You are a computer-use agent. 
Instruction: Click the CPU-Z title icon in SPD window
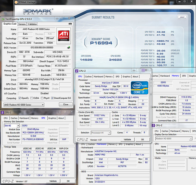[2, 112]
